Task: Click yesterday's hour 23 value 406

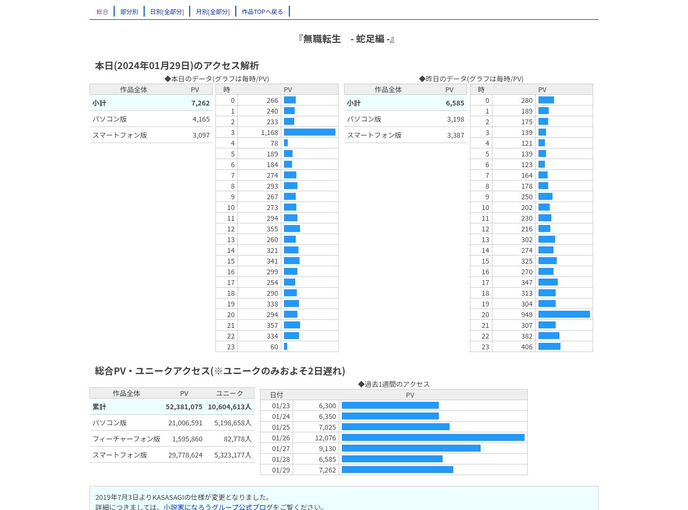Action: 527,347
